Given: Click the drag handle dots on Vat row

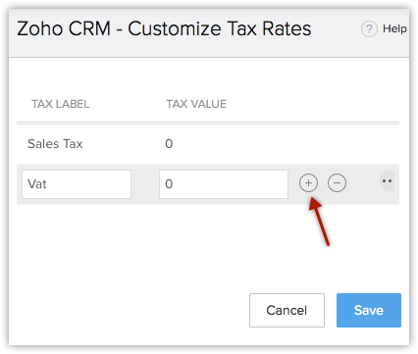Looking at the screenshot, I should (x=388, y=181).
